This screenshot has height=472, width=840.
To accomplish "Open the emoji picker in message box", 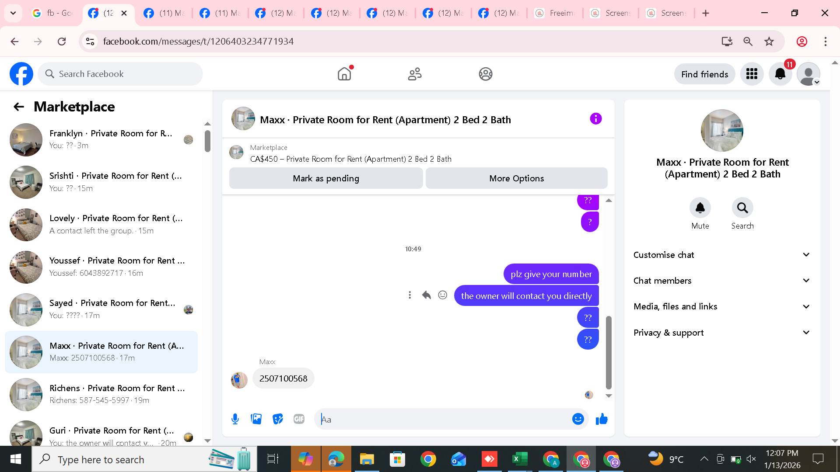I will (x=578, y=419).
